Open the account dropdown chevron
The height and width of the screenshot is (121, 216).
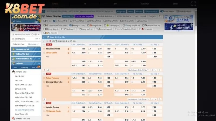pos(39,34)
